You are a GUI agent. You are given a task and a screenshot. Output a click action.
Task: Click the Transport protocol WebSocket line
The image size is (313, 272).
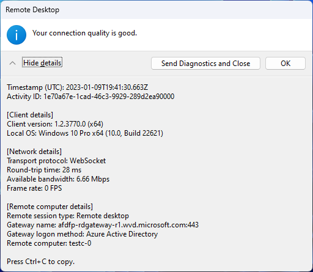pyautogui.click(x=56, y=161)
